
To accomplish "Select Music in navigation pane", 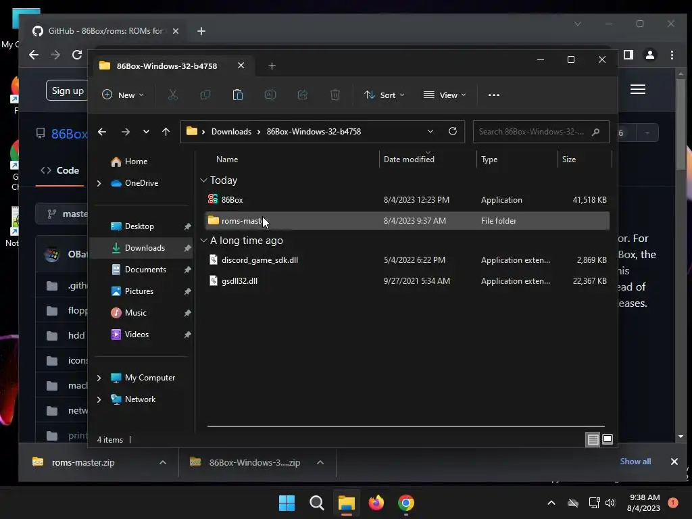I will click(x=142, y=313).
